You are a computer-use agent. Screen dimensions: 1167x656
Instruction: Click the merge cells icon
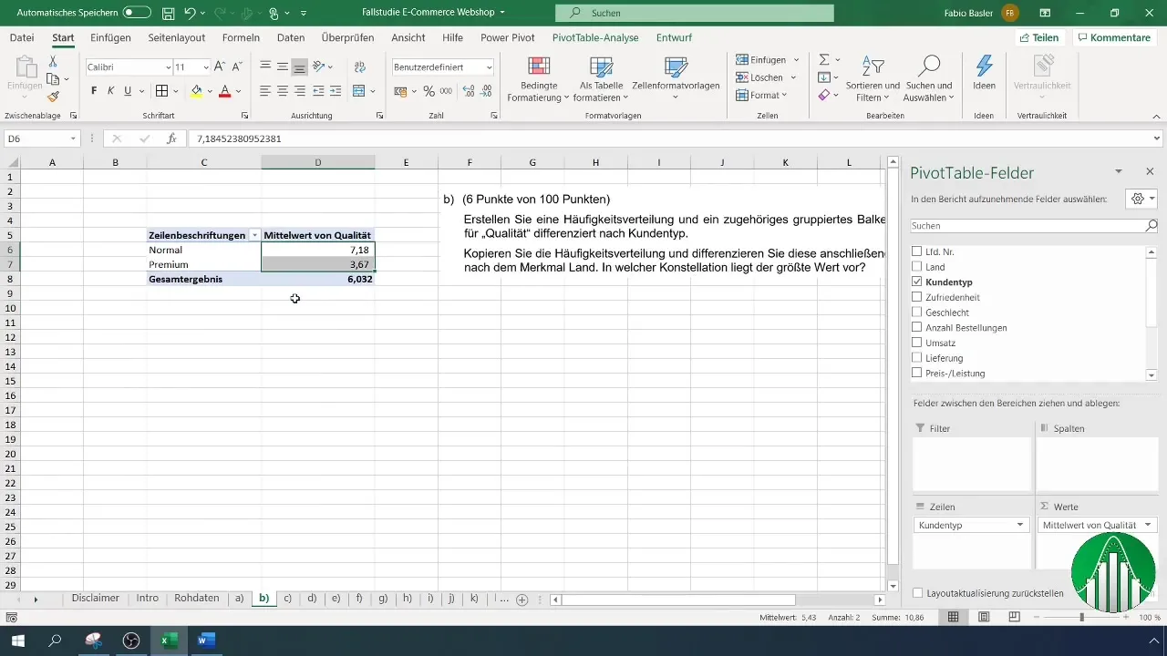coord(359,91)
